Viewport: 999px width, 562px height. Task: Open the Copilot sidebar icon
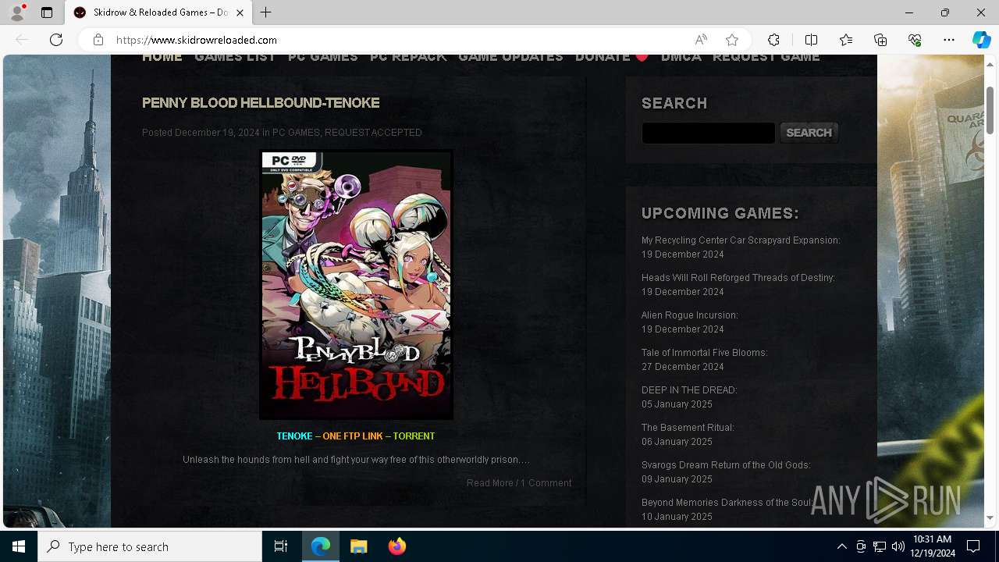click(981, 40)
